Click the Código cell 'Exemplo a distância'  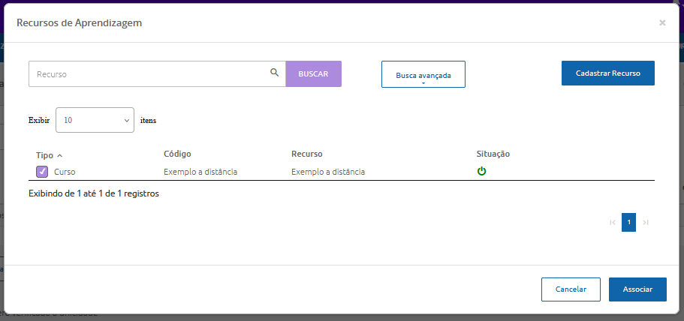200,172
